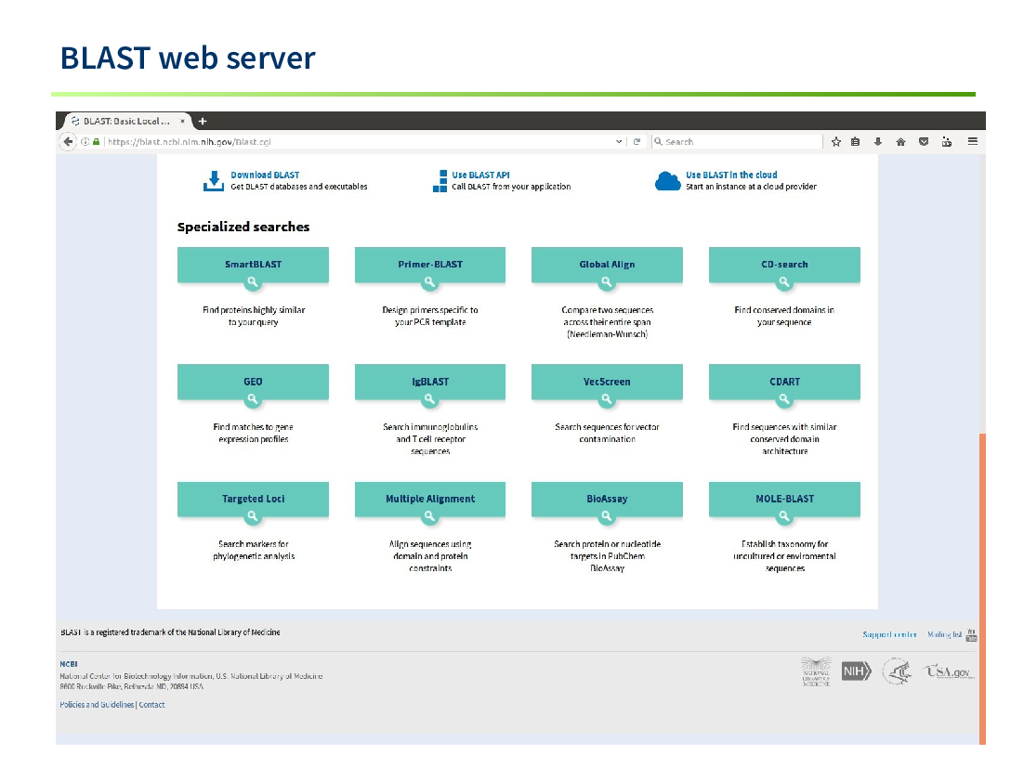Click the National Library of Medicine logo
1024x768 pixels.
pyautogui.click(x=817, y=671)
